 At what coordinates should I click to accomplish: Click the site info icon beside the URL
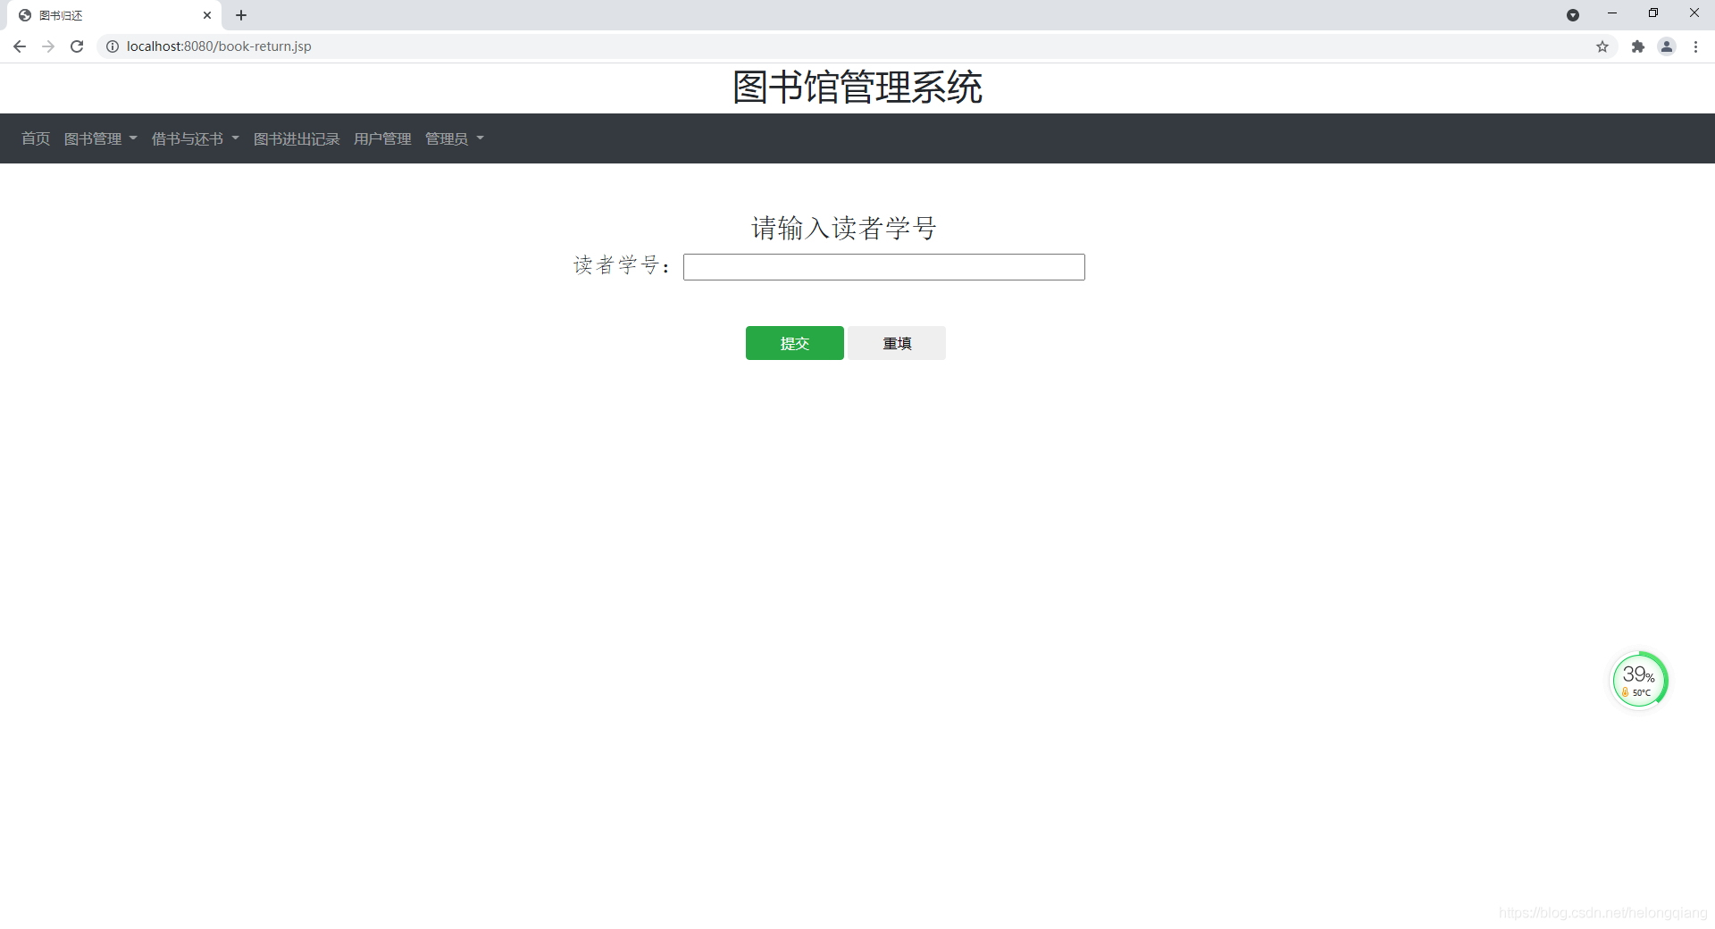[112, 46]
